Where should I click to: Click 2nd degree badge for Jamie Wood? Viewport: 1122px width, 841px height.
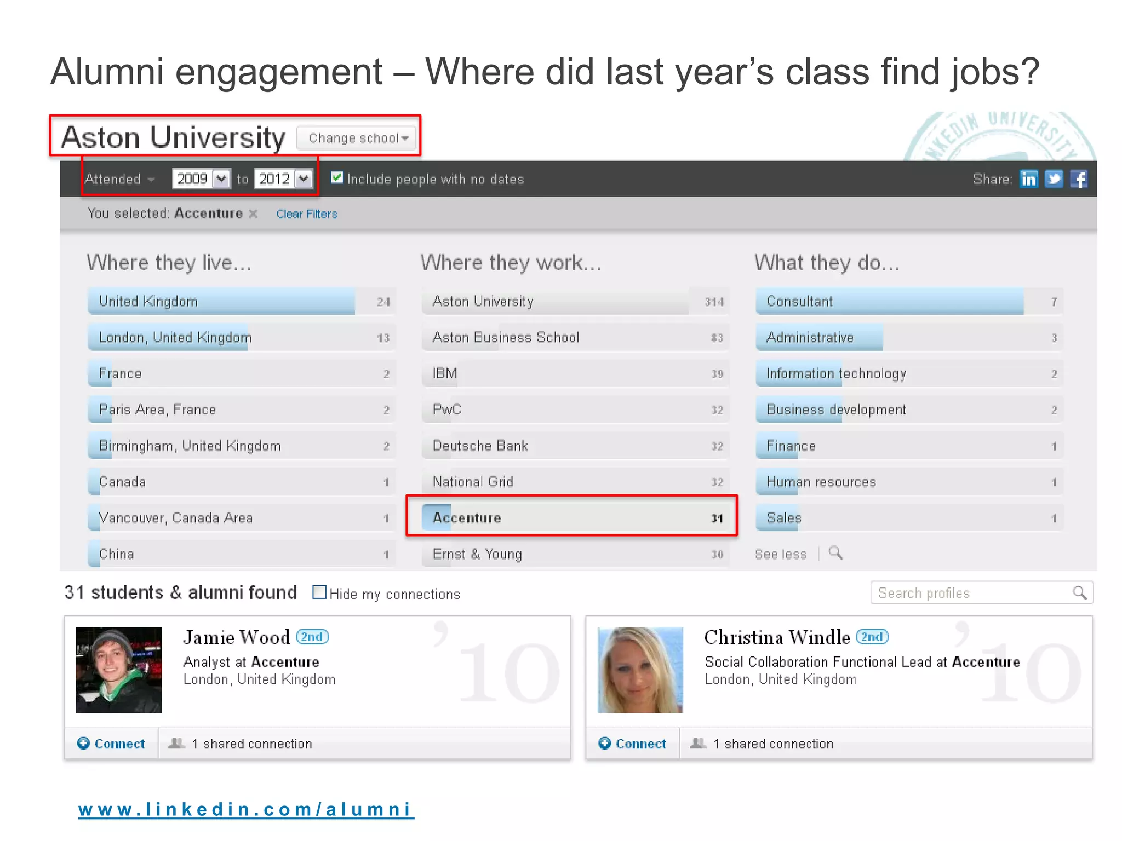[x=312, y=637]
